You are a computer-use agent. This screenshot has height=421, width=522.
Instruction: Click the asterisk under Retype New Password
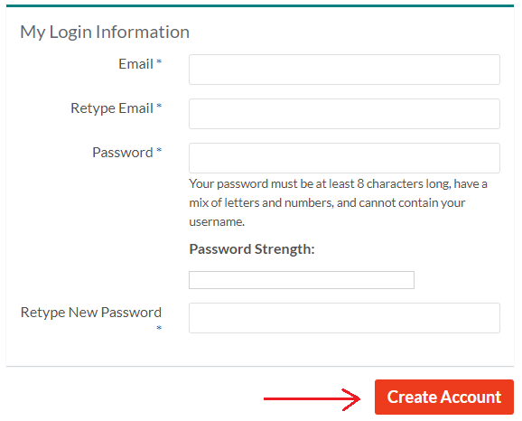159,328
